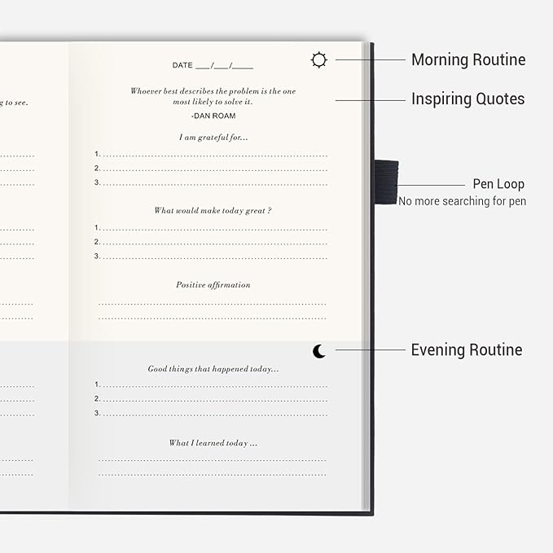Click "Good things that happened today..." heading
Image resolution: width=553 pixels, height=553 pixels.
click(213, 369)
